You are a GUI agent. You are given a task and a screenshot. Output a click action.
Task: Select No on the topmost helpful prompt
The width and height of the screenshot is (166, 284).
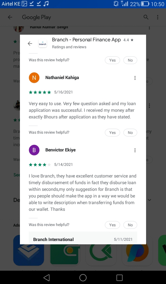(x=130, y=60)
